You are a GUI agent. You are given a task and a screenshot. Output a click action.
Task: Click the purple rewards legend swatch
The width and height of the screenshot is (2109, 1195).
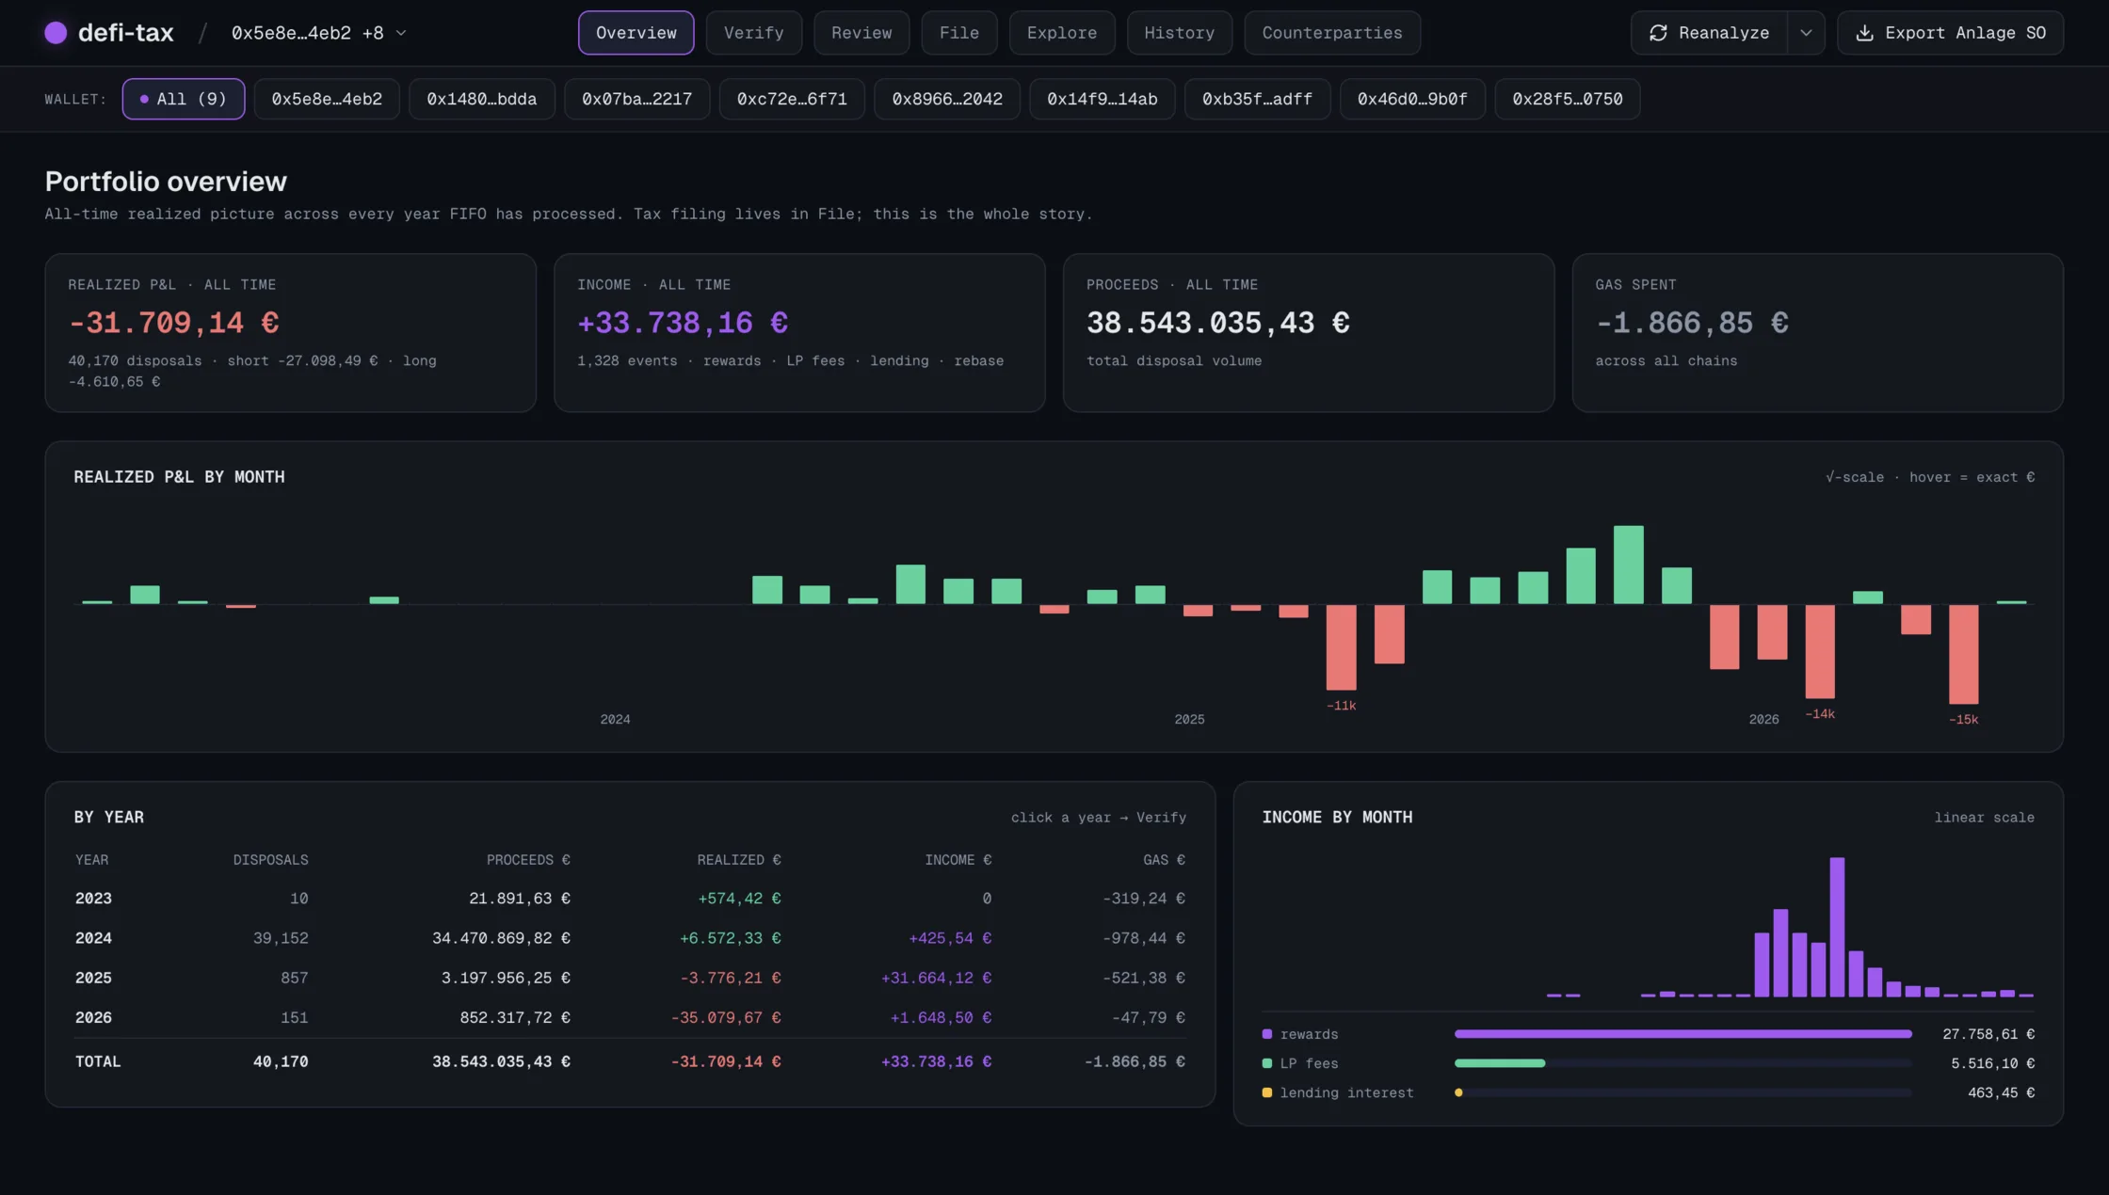pos(1267,1034)
